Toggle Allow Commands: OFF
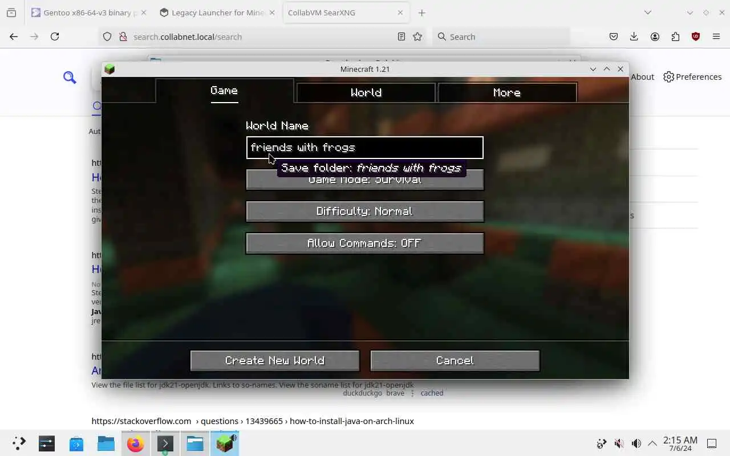This screenshot has height=456, width=730. click(365, 243)
